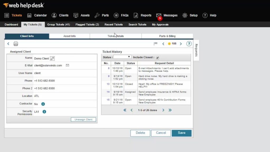Select the 'E-mail Attachments' request detail text

point(163,70)
